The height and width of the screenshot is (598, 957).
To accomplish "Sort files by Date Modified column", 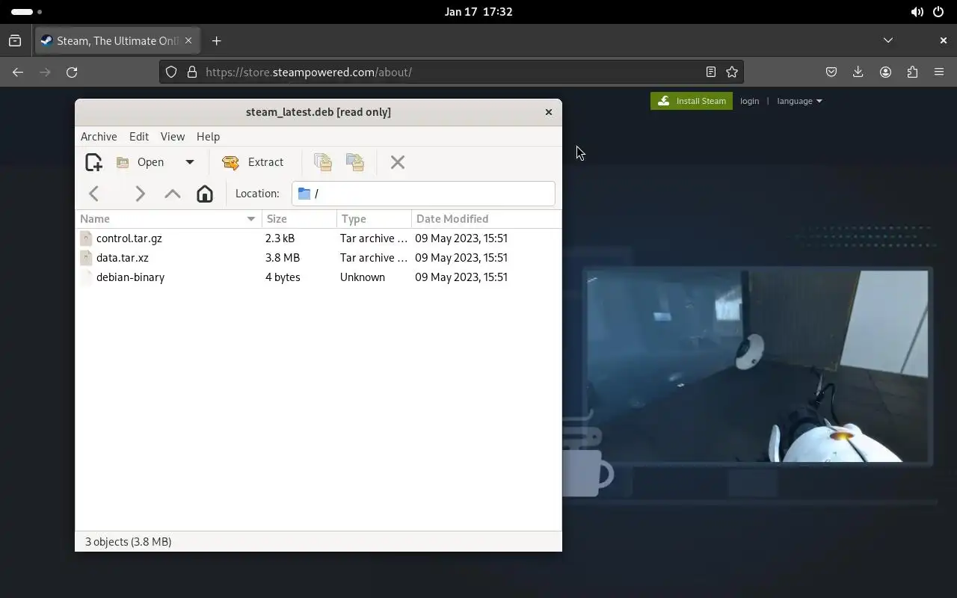I will 486,219.
